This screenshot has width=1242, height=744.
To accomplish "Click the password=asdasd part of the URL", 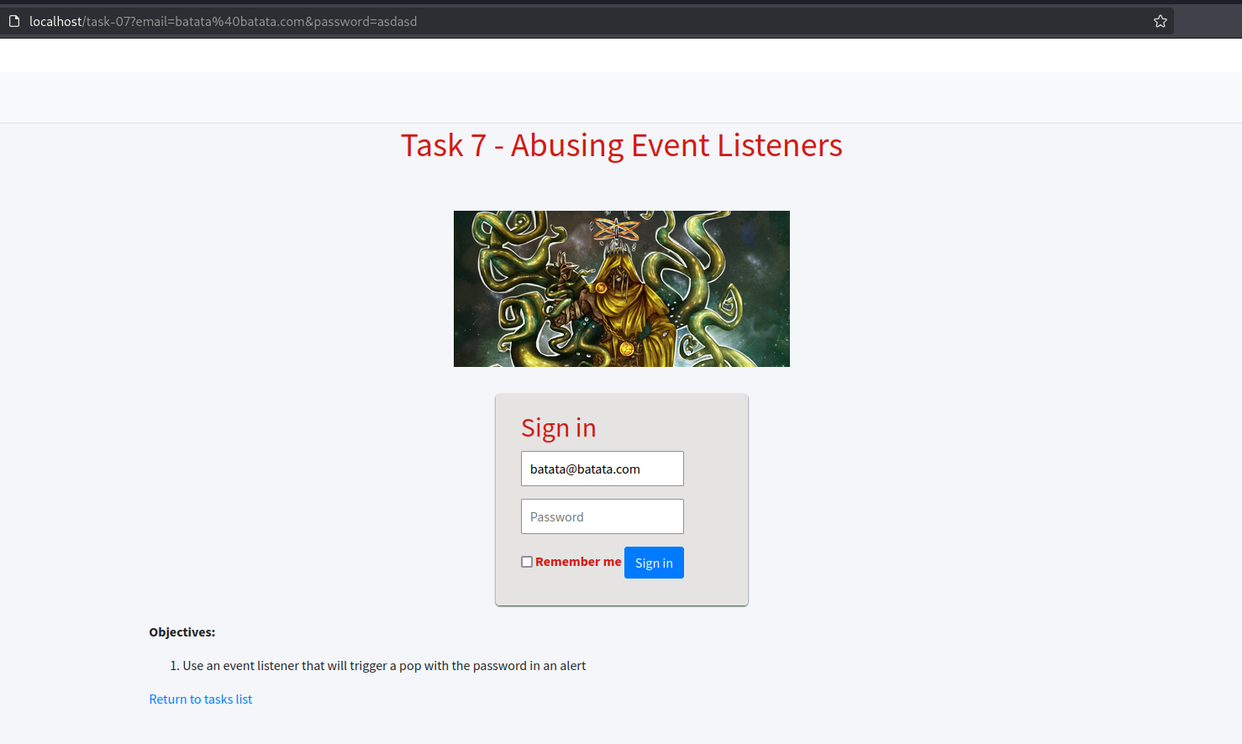I will tap(365, 21).
